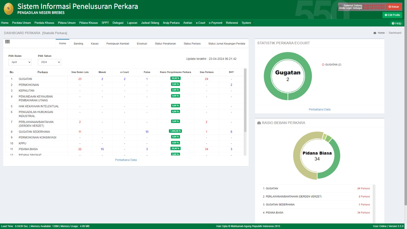
Task: Toggle GUGATAN legend marker in chart
Action: pos(323,65)
